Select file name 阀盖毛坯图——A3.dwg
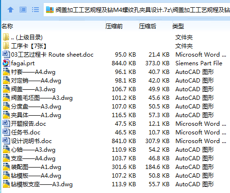The image size is (230, 193). point(42,98)
